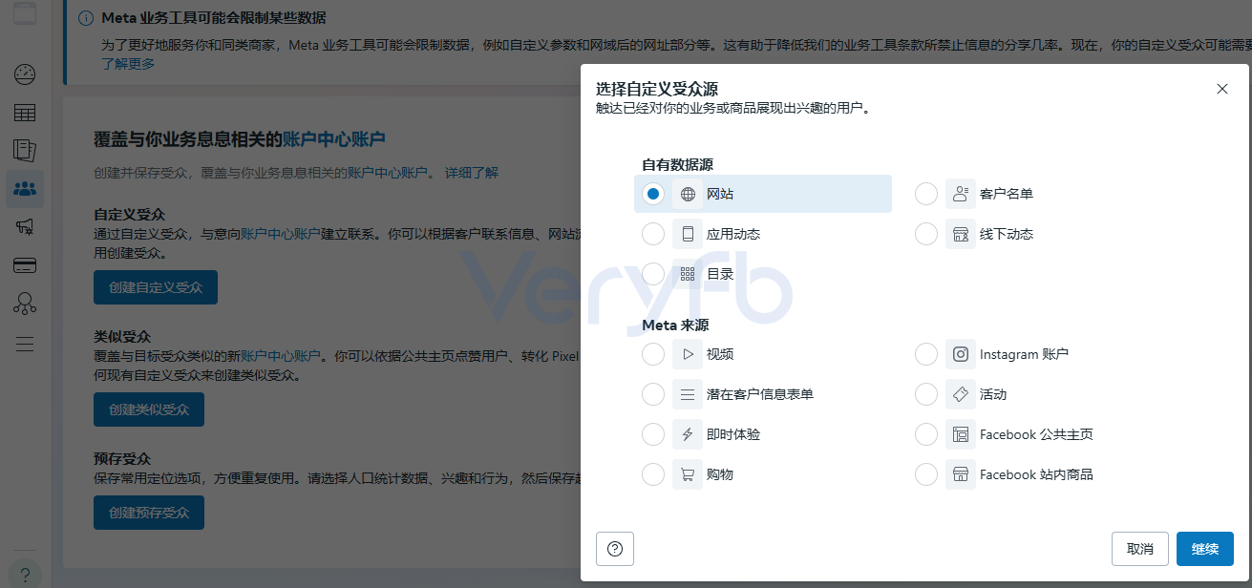Click the page icon beside Facebook 公共主页

point(961,434)
